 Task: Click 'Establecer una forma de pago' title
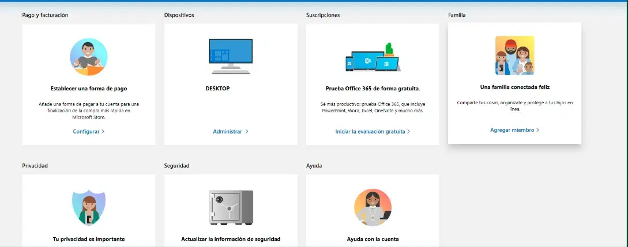[x=88, y=89]
